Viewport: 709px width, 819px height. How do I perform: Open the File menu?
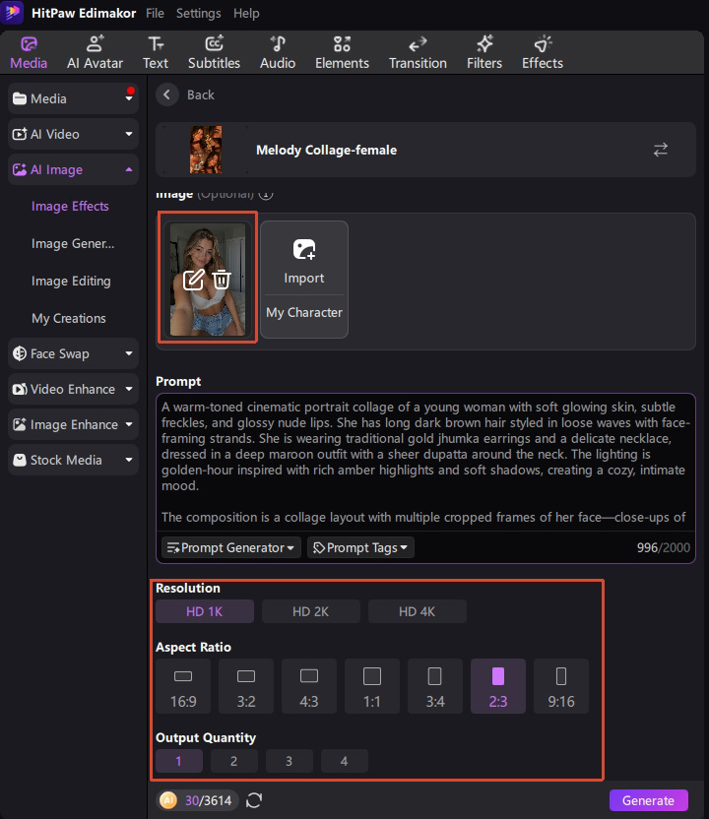point(155,13)
